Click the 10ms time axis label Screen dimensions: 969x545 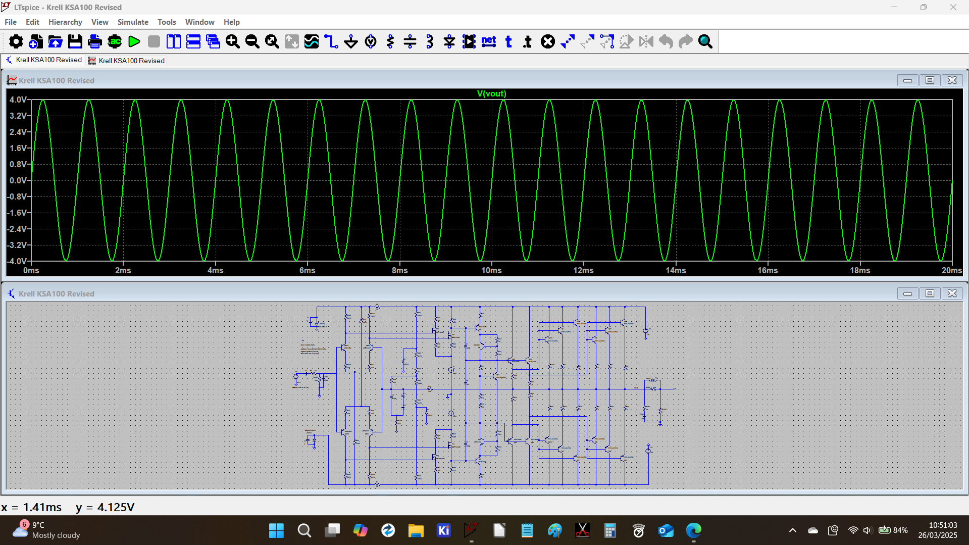tap(491, 271)
